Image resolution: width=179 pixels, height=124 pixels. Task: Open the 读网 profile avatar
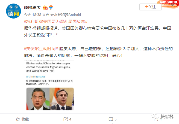pyautogui.click(x=13, y=11)
